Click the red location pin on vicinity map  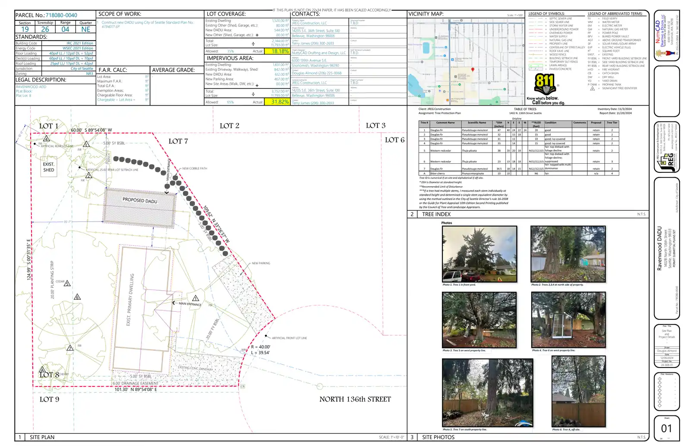473,69
